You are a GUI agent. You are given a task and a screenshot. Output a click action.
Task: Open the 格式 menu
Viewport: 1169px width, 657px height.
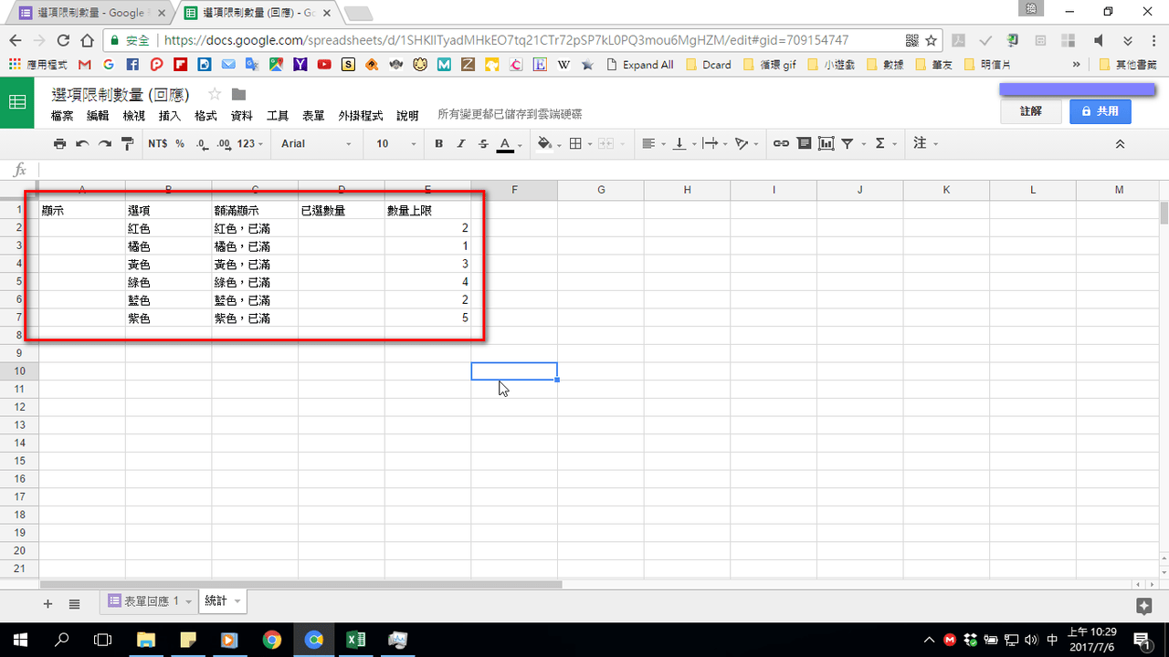205,116
